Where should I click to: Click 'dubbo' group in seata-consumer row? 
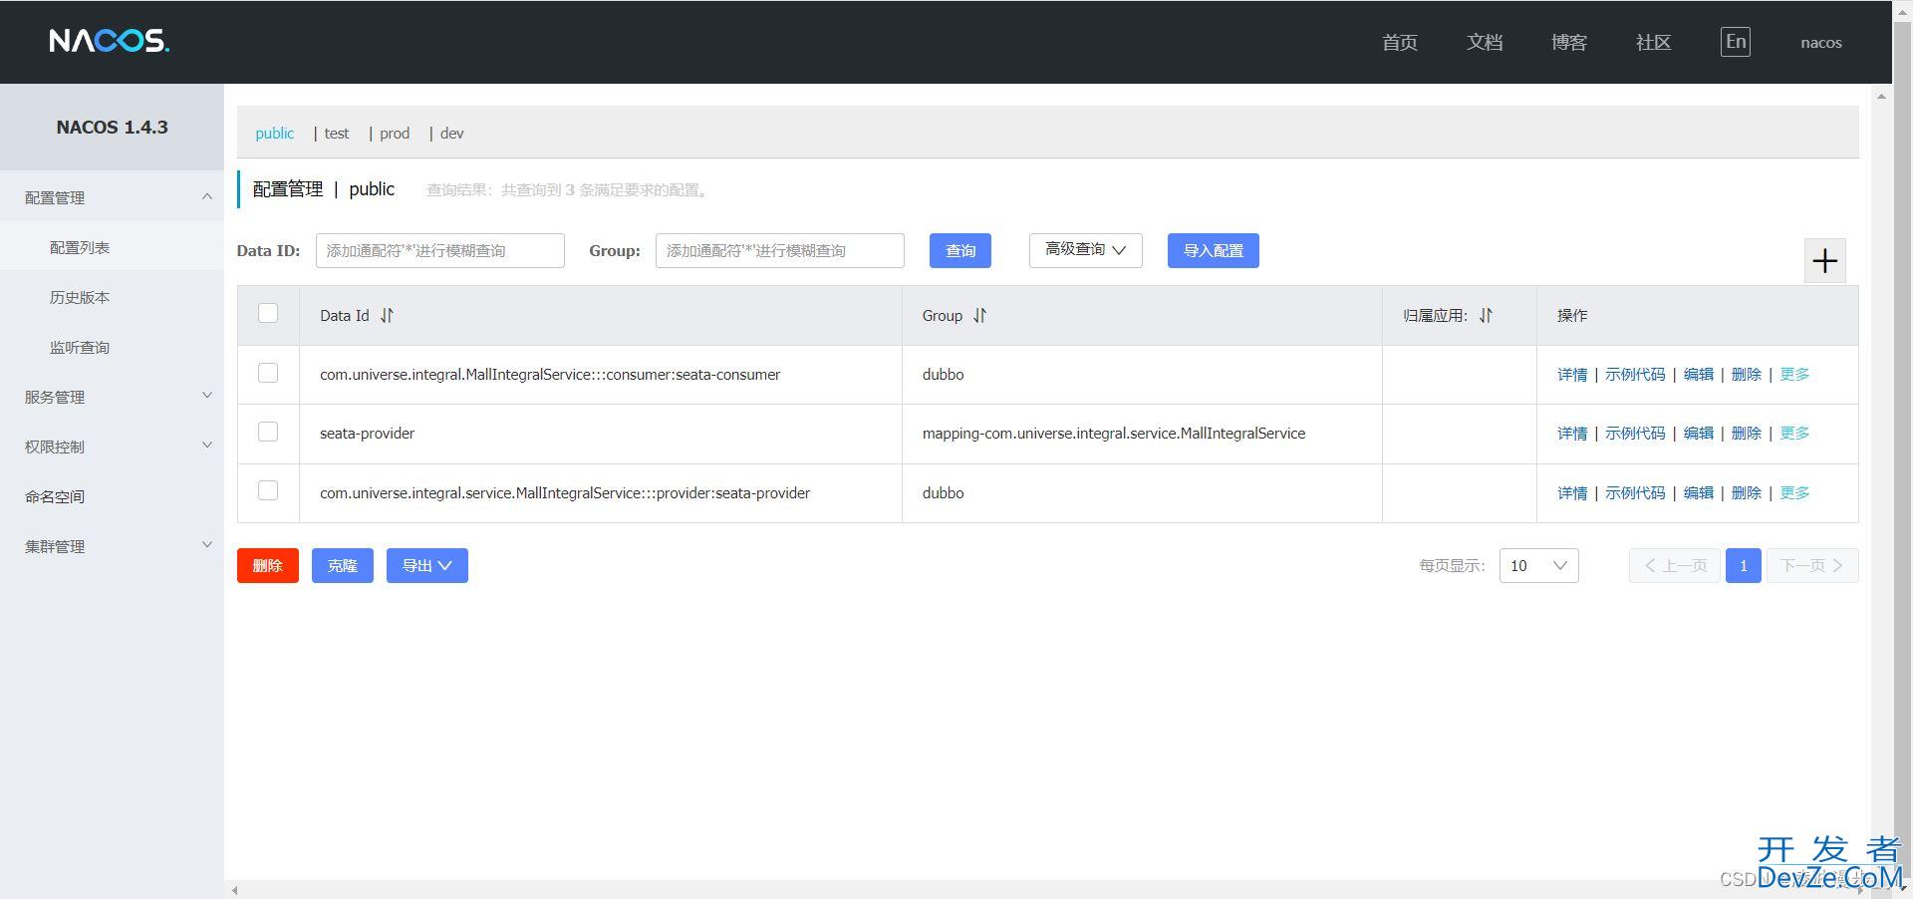[x=943, y=375]
